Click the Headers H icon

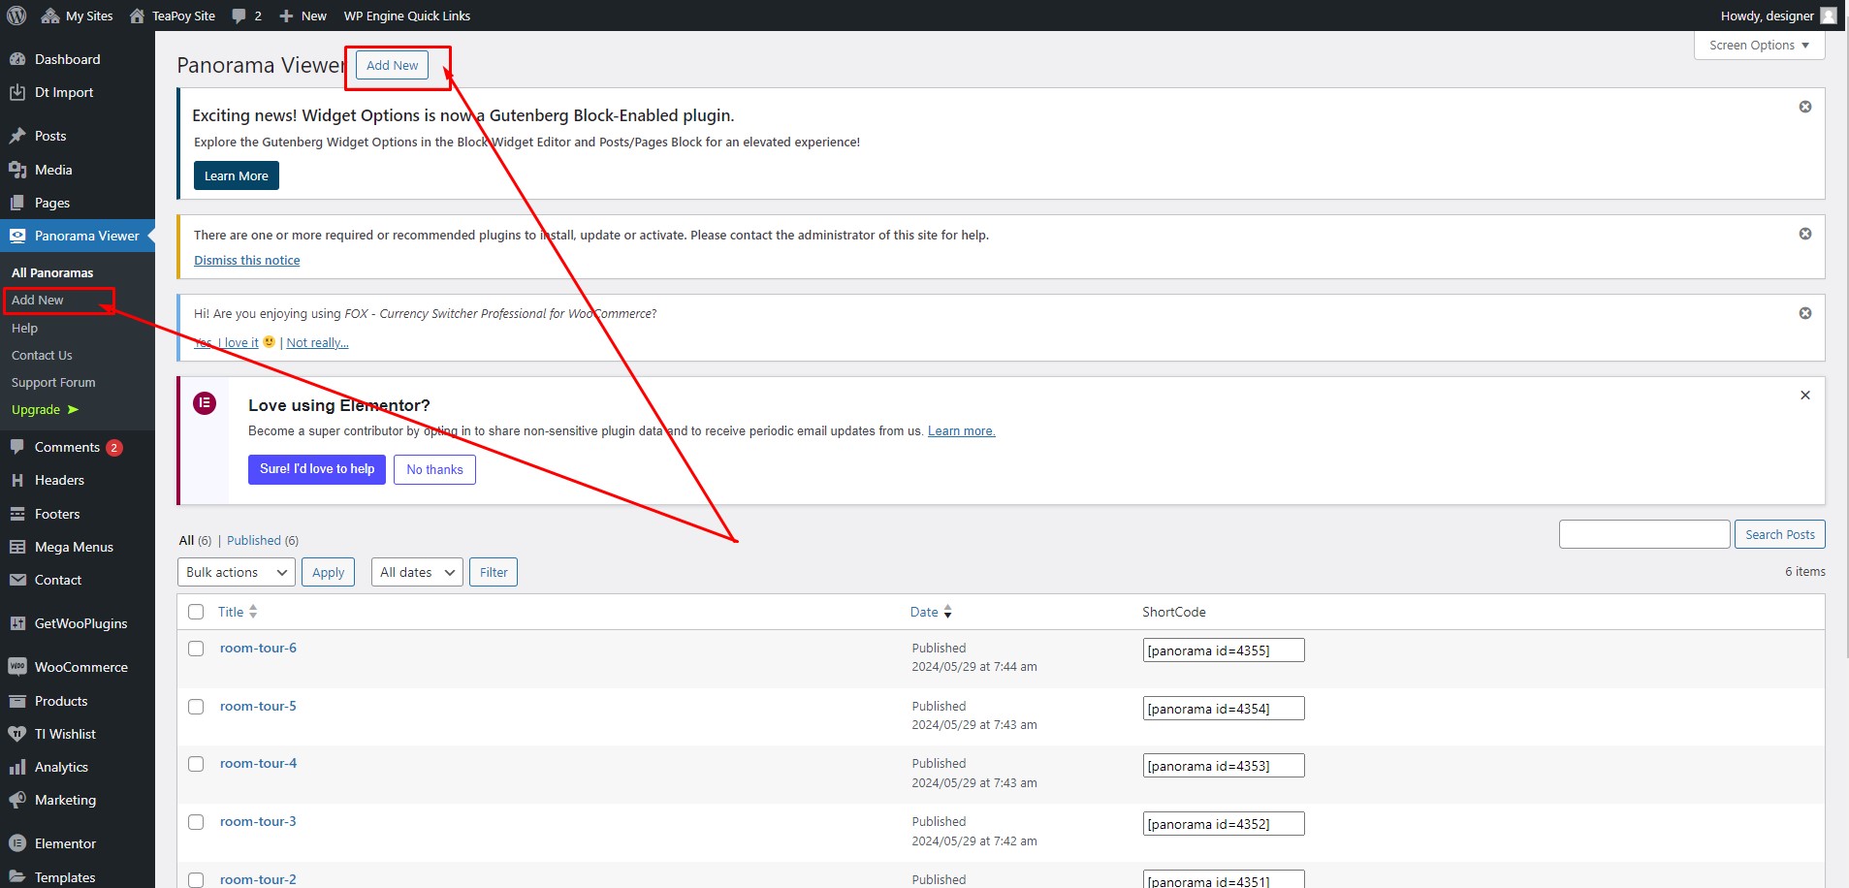pyautogui.click(x=17, y=480)
